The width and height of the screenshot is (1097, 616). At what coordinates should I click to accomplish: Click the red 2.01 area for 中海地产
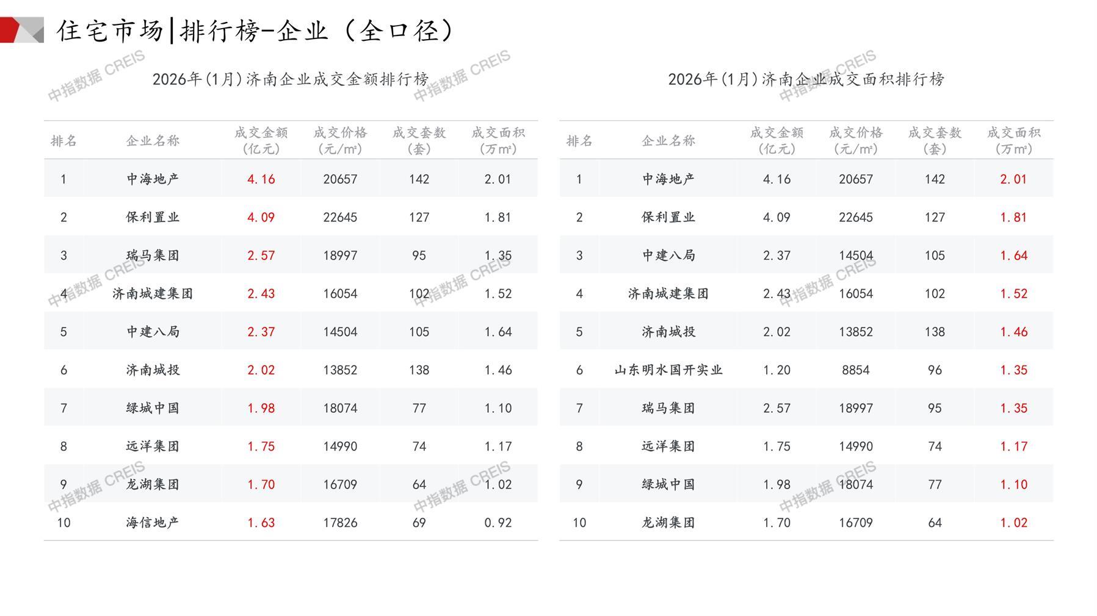[x=1013, y=179]
